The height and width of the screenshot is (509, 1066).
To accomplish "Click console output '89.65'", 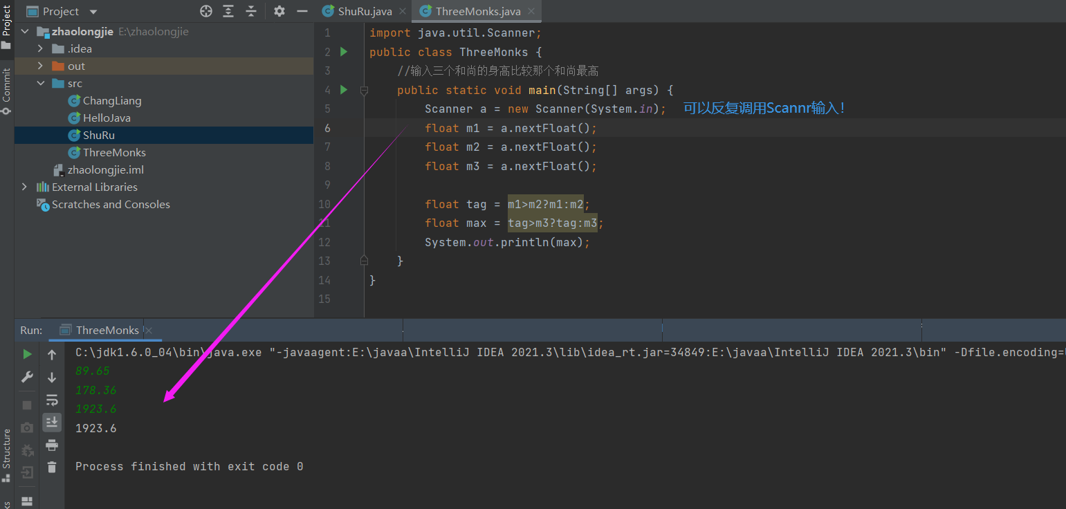I will point(92,371).
